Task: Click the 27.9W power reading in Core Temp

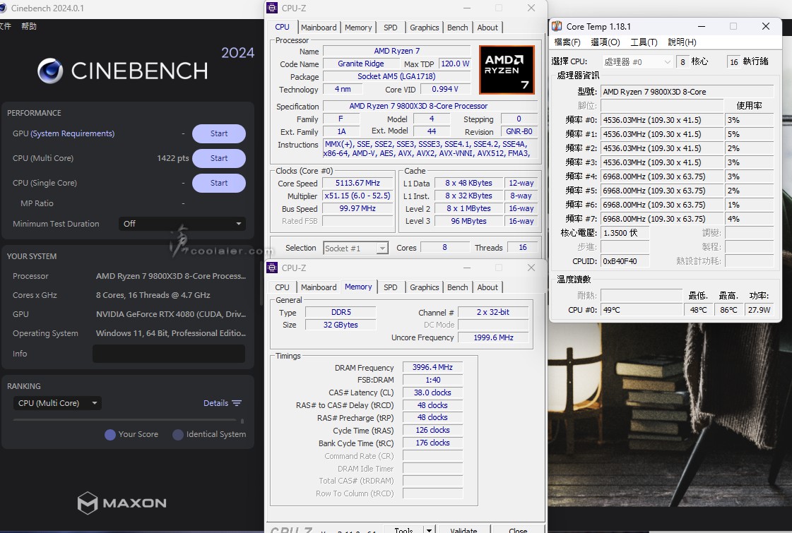Action: coord(760,310)
